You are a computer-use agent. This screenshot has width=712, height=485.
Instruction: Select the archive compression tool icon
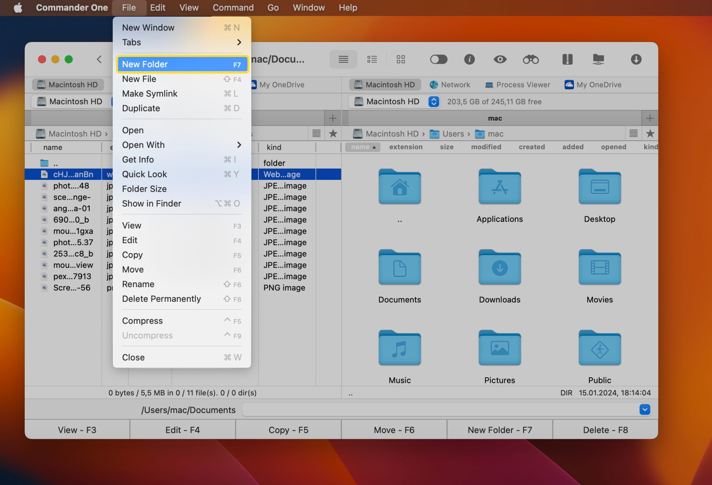567,59
